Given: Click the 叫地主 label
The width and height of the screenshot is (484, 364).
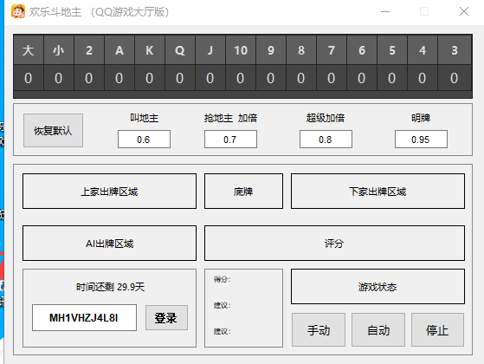Looking at the screenshot, I should click(144, 118).
